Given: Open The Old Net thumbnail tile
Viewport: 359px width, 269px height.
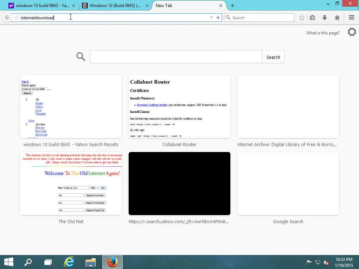Looking at the screenshot, I should coord(71,184).
